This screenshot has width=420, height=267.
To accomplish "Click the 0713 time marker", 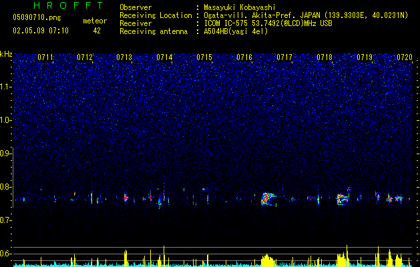I will click(124, 57).
